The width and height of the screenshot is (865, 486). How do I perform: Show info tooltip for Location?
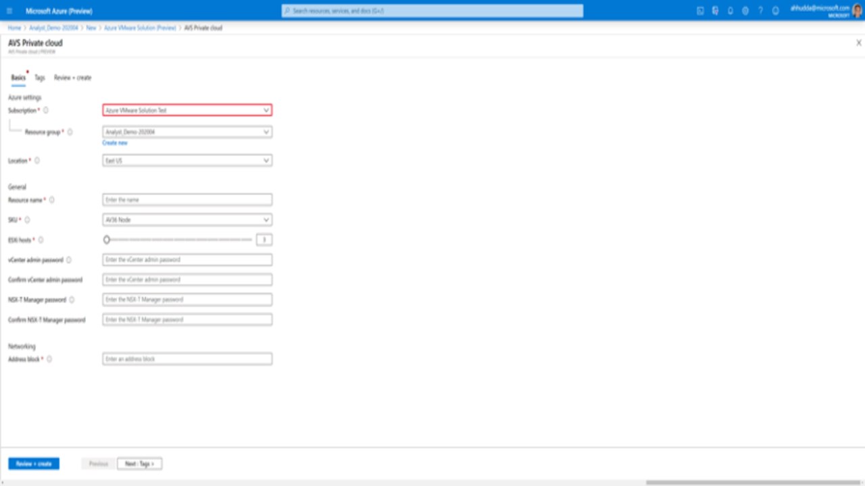tap(37, 161)
